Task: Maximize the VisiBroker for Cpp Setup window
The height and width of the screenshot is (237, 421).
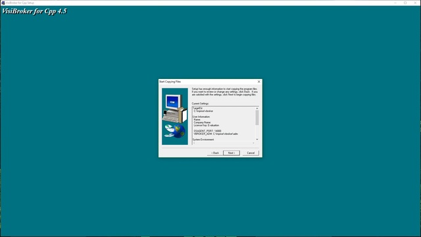Action: pyautogui.click(x=405, y=3)
